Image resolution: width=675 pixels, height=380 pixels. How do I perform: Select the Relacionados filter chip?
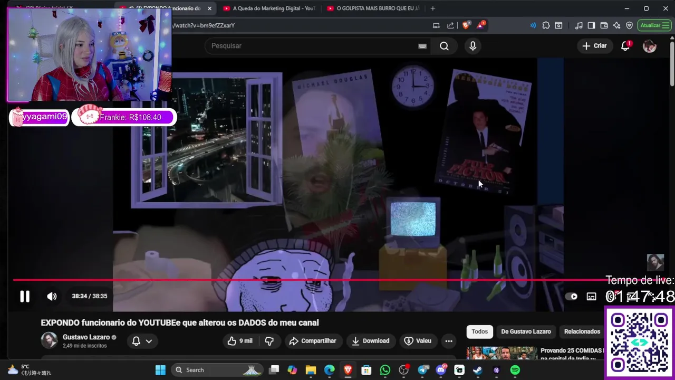coord(582,331)
